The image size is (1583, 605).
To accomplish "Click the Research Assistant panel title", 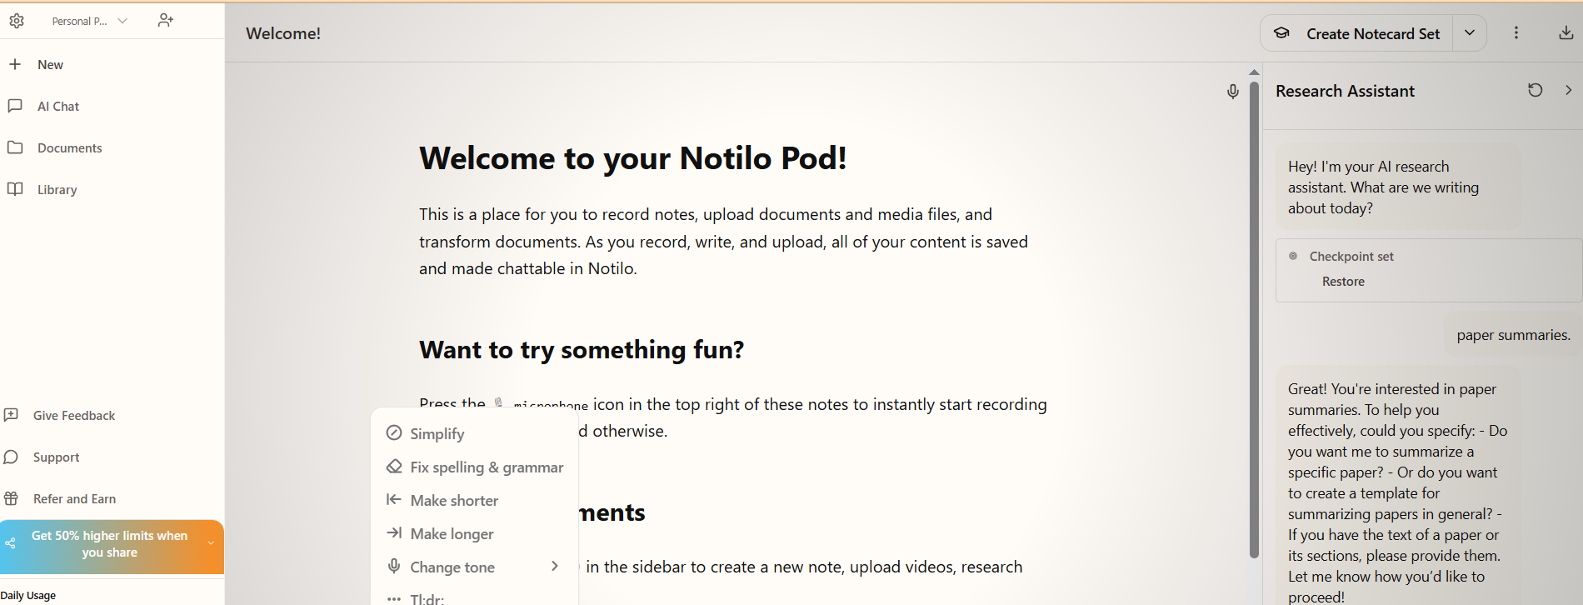I will [1345, 91].
